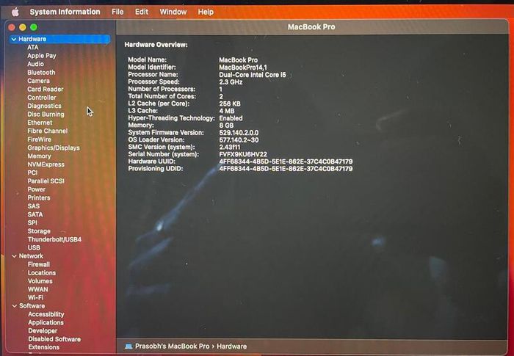Select Parallel SCSI in the sidebar
This screenshot has width=514, height=356.
point(46,181)
